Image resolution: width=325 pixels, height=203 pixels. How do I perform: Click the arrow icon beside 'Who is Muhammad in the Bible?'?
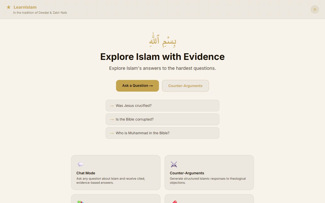112,133
